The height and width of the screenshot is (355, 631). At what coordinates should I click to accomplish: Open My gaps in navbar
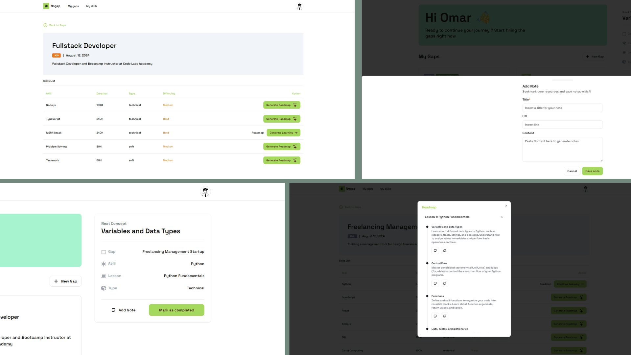click(x=73, y=6)
